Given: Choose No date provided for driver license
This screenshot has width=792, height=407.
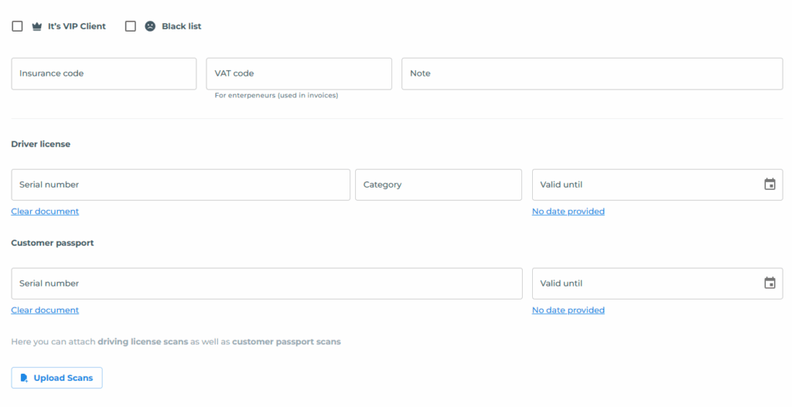Looking at the screenshot, I should (x=568, y=212).
